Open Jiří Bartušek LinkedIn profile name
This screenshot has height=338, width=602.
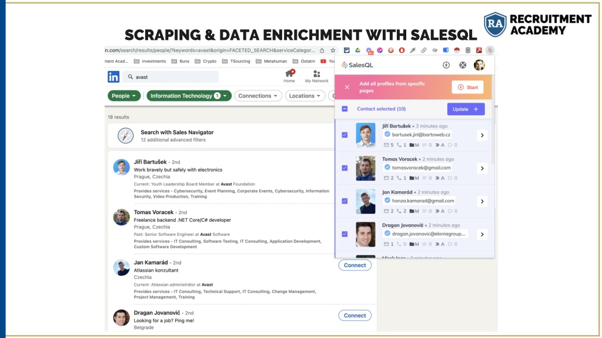pyautogui.click(x=150, y=162)
